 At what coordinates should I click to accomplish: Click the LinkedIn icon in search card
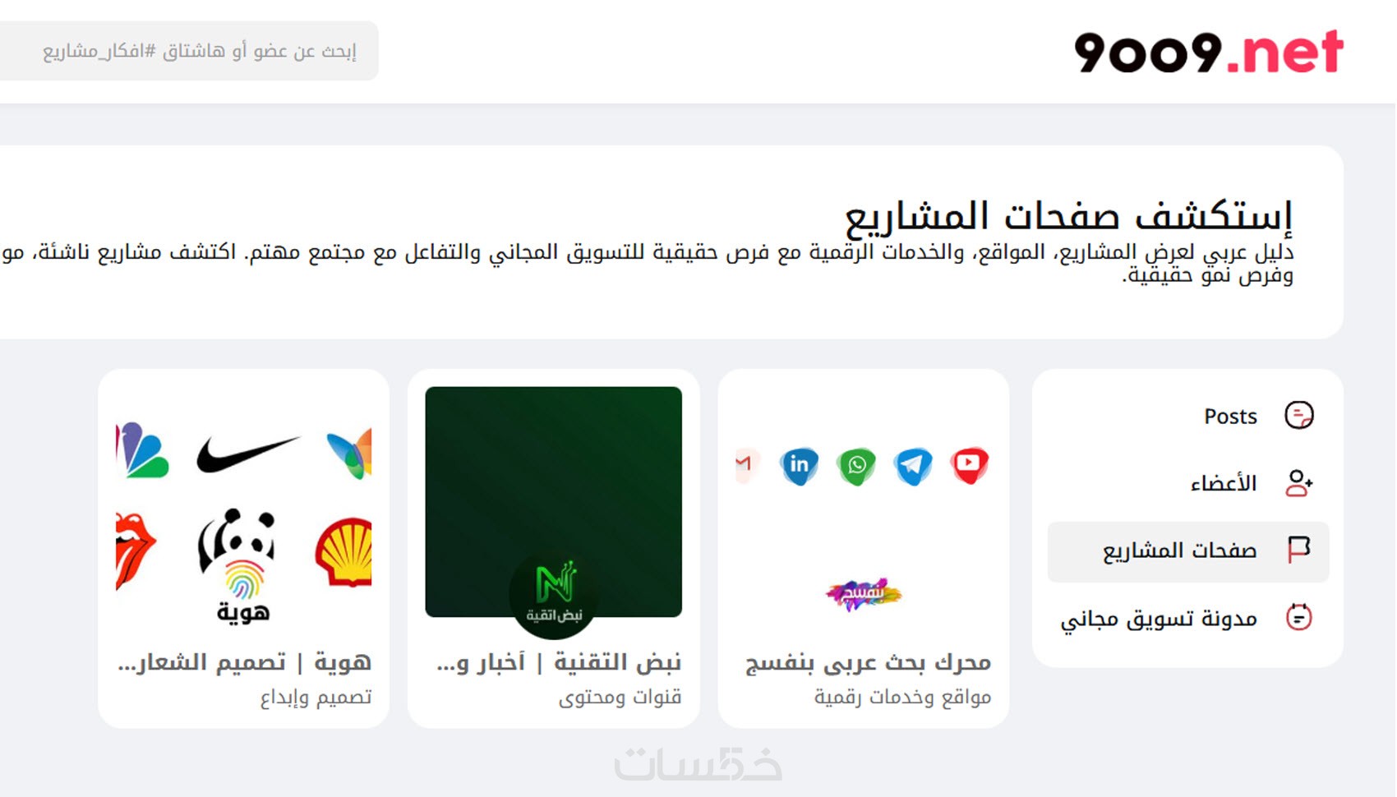[800, 466]
